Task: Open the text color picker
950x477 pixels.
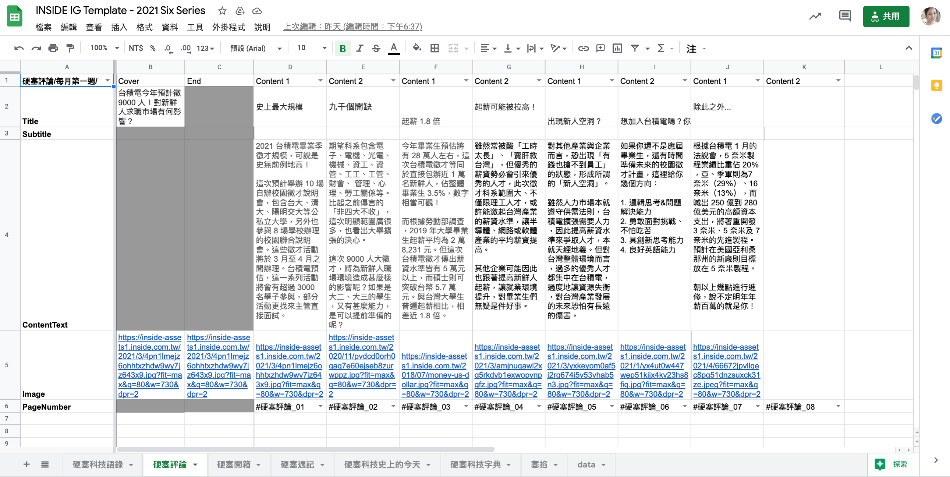Action: click(x=393, y=48)
